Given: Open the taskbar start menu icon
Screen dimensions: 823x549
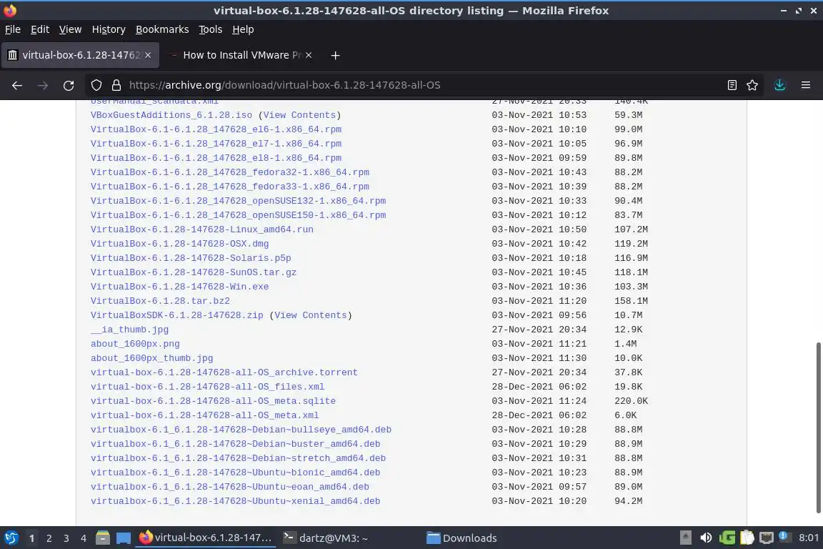Looking at the screenshot, I should click(x=11, y=538).
